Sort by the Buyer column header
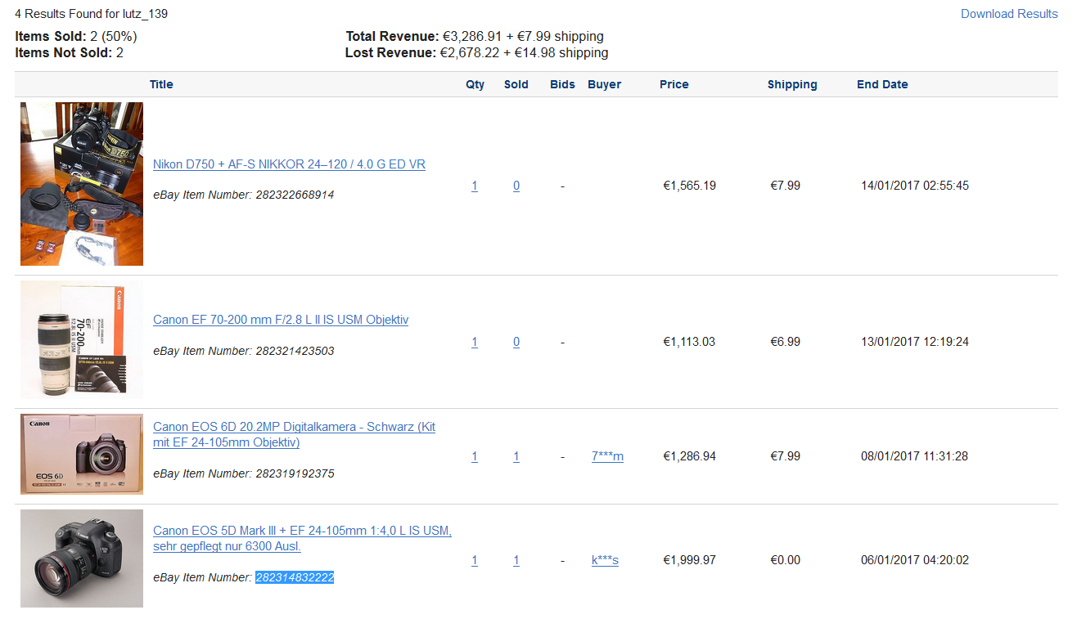This screenshot has width=1077, height=619. tap(604, 84)
